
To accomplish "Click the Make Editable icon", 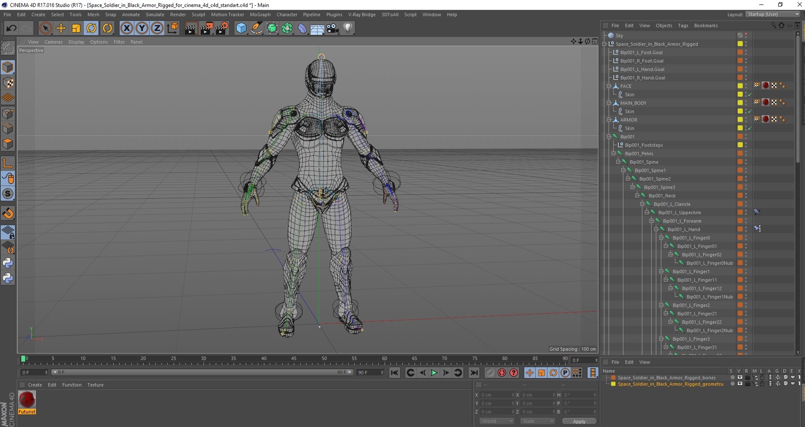I will [8, 49].
